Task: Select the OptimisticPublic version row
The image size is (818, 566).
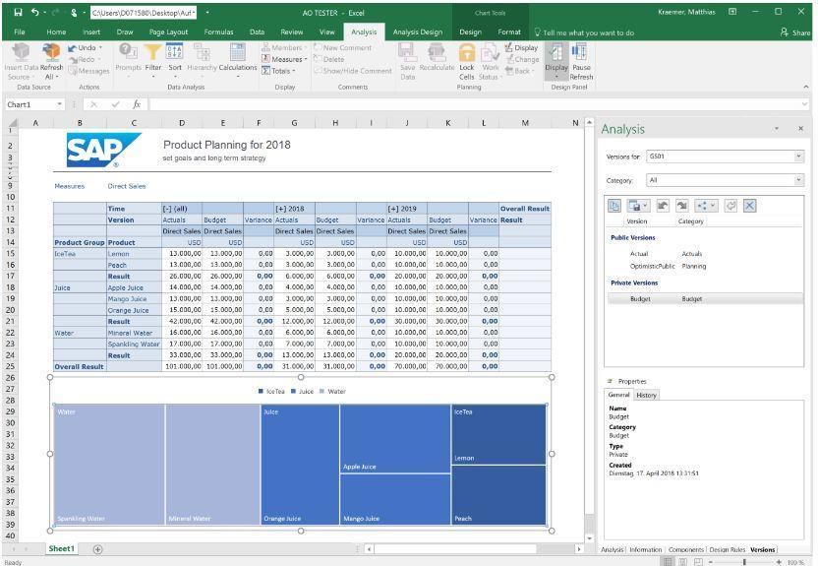Action: (705, 267)
